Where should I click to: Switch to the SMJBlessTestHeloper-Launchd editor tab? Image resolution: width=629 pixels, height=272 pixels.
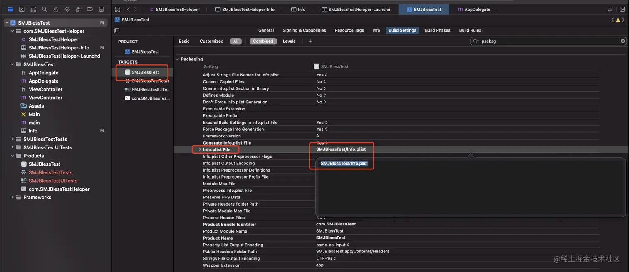[x=356, y=9]
